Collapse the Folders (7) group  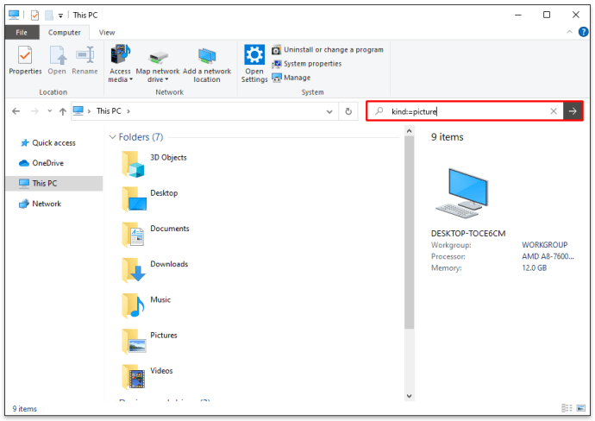click(112, 137)
